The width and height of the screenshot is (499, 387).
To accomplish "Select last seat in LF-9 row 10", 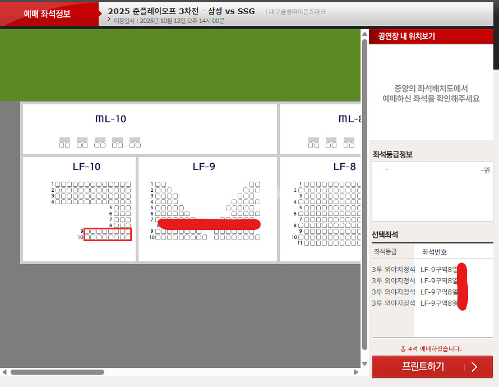I will [257, 237].
